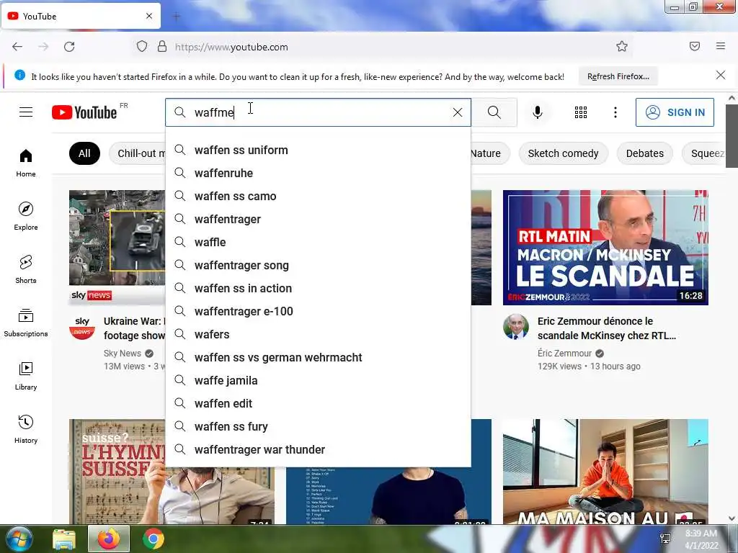Open a new tab with plus button
Viewport: 738px width, 553px height.
coord(177,17)
